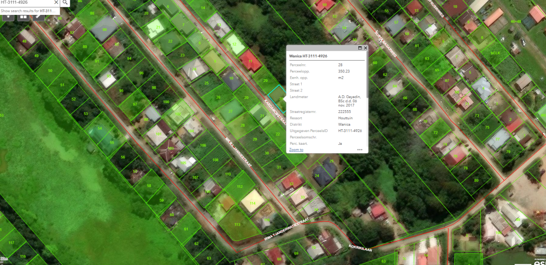546x265 pixels.
Task: Open the measurement ruler widget
Action: click(38, 16)
